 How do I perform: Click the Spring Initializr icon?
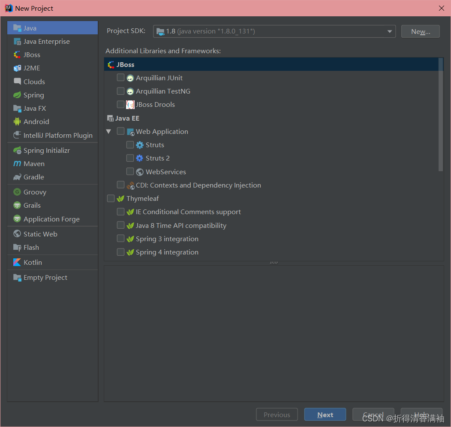[x=17, y=150]
